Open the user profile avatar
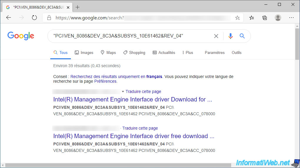 [x=278, y=18]
